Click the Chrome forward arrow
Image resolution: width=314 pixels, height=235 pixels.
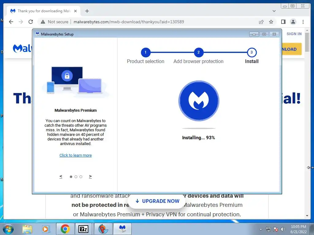tap(21, 22)
